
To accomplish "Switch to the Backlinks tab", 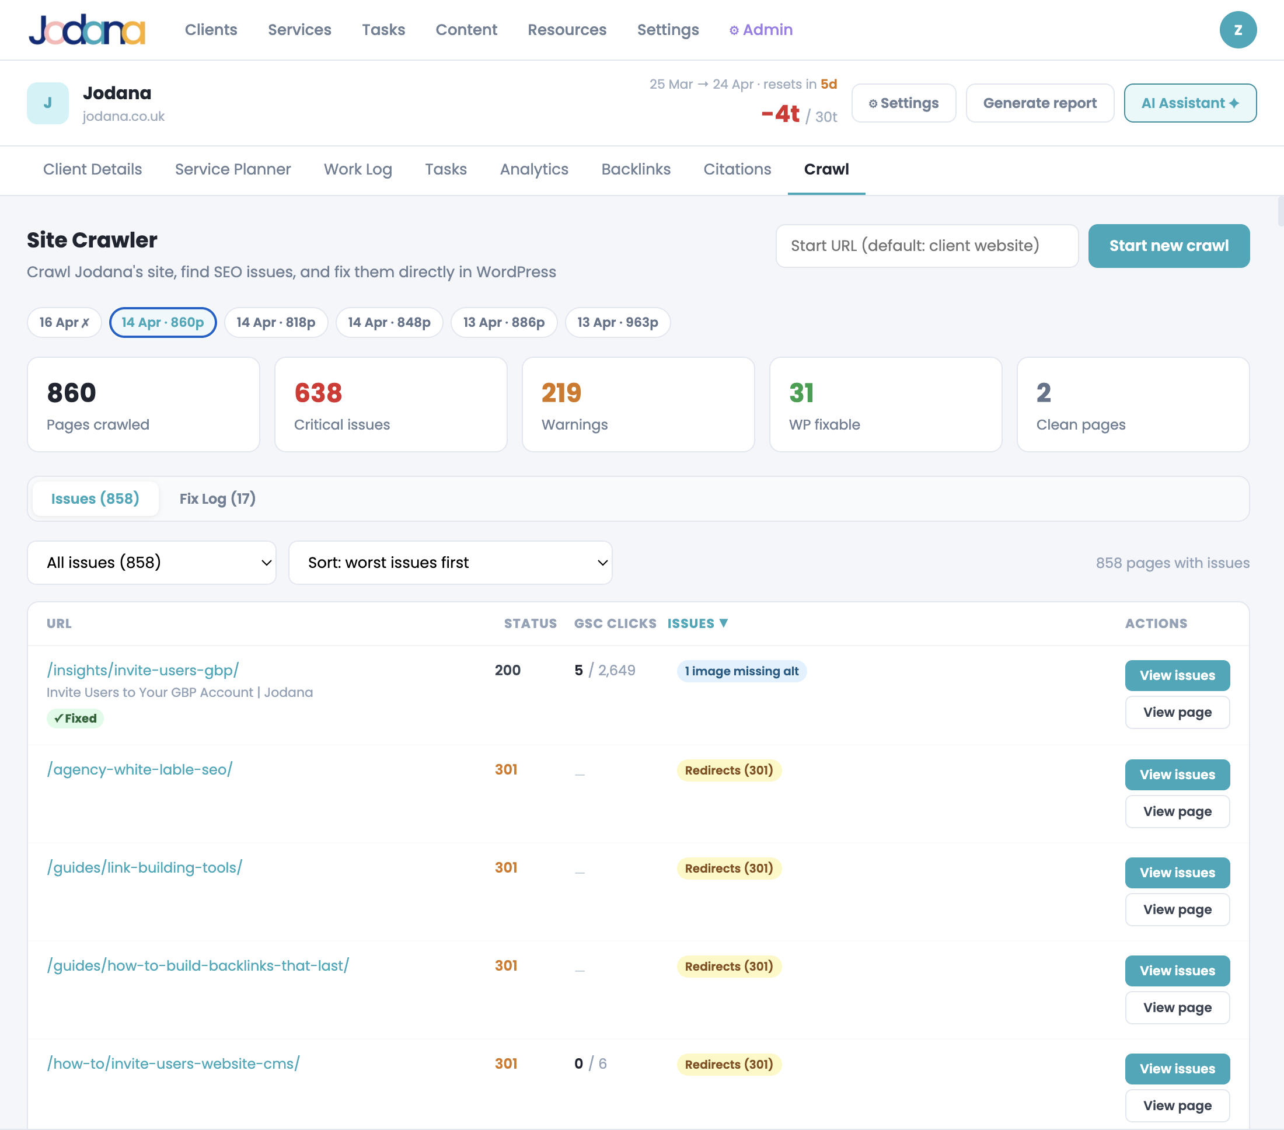I will click(636, 169).
